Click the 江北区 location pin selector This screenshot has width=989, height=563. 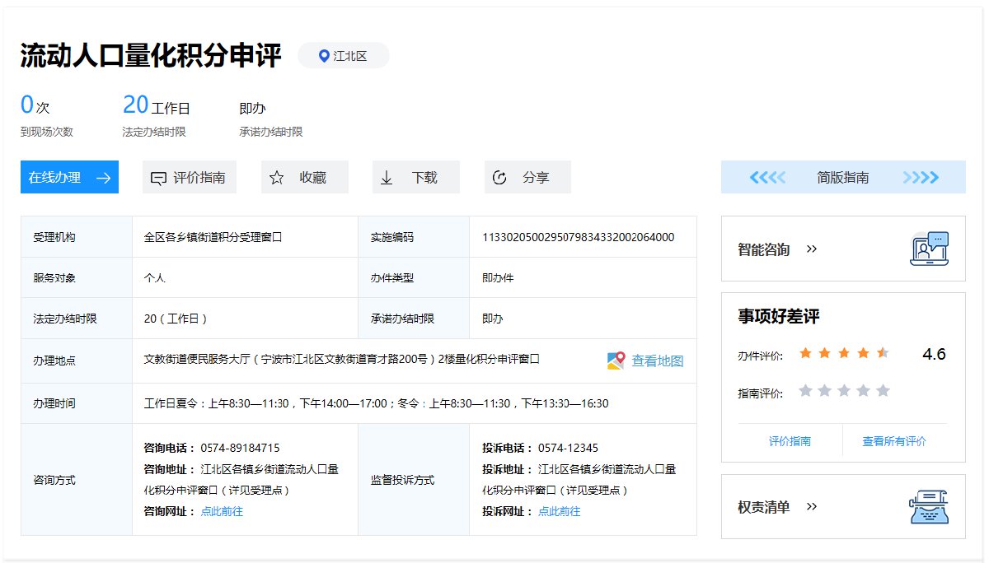[343, 56]
